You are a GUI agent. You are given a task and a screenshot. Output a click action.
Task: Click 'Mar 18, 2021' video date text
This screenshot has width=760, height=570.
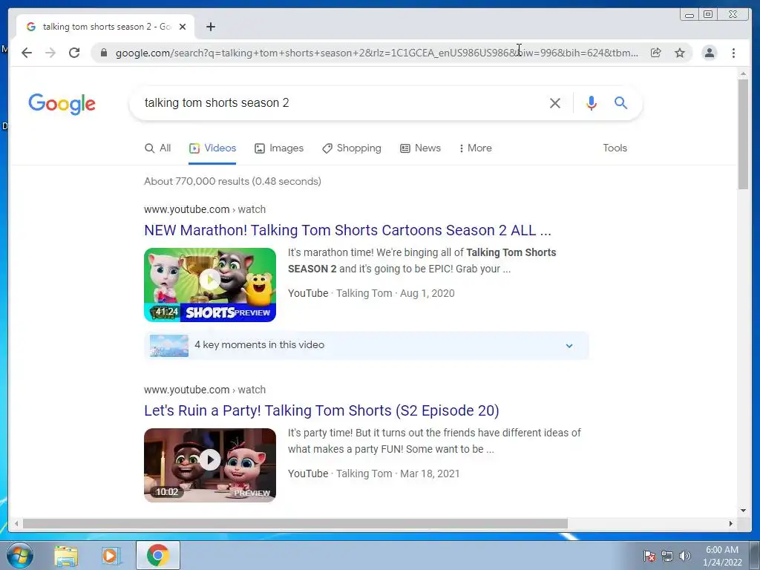430,474
